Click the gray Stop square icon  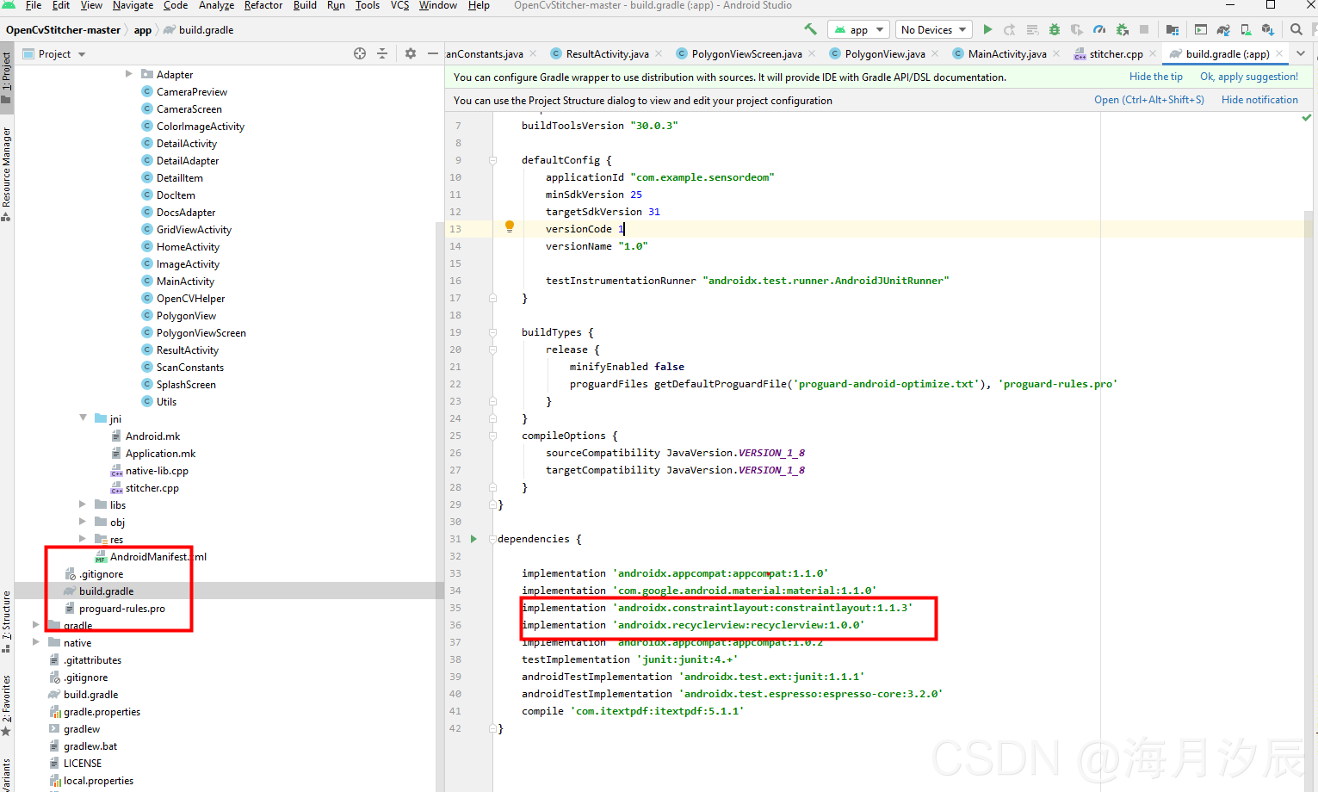tap(1144, 29)
